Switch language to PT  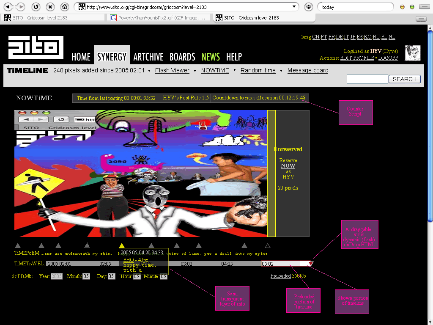pos(323,37)
